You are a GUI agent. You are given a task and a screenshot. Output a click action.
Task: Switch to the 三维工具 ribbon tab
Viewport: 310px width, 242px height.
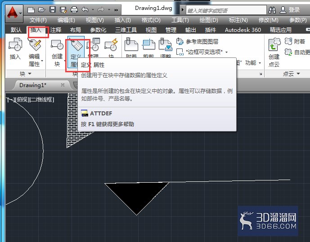click(126, 30)
